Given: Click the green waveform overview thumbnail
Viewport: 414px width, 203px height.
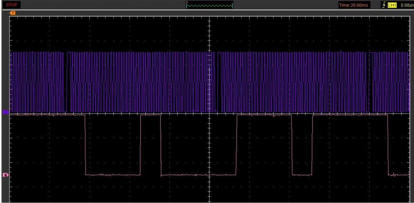Looking at the screenshot, I should click(209, 5).
